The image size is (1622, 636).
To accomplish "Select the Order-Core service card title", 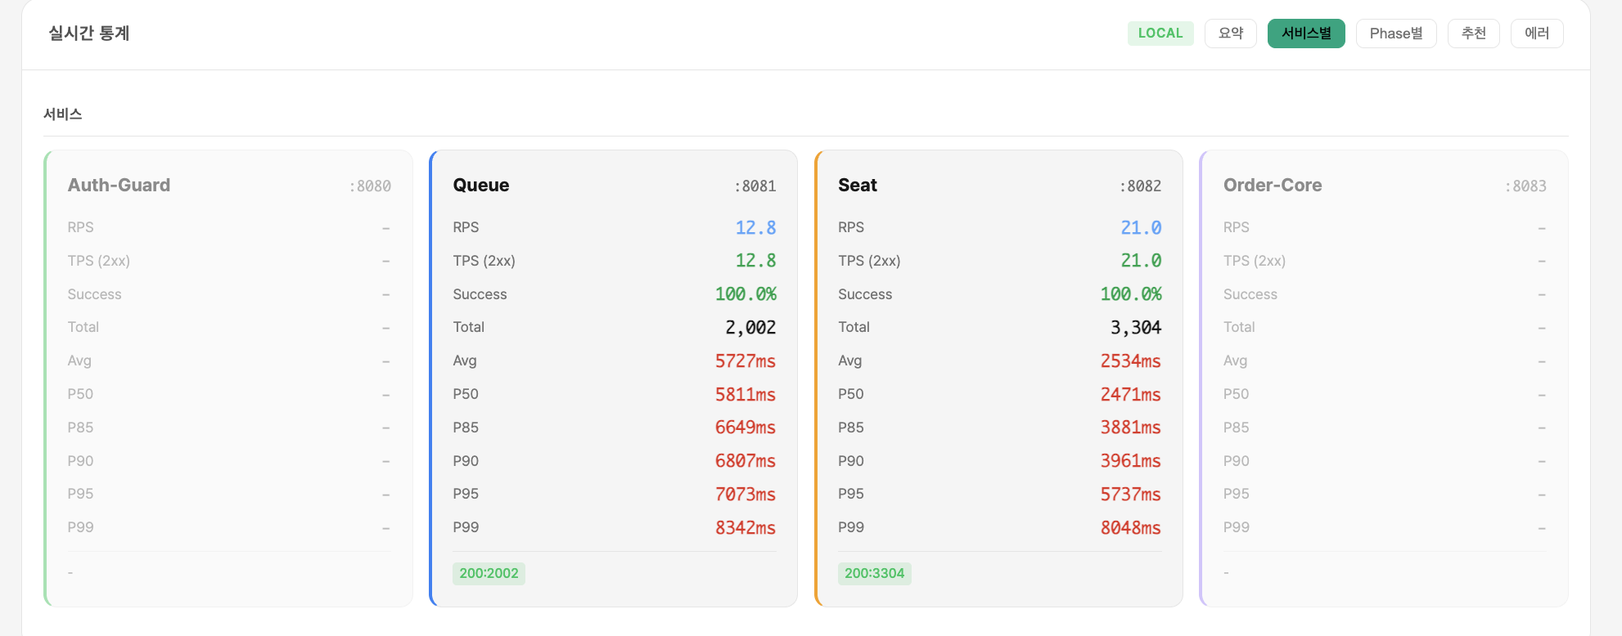I will 1272,186.
